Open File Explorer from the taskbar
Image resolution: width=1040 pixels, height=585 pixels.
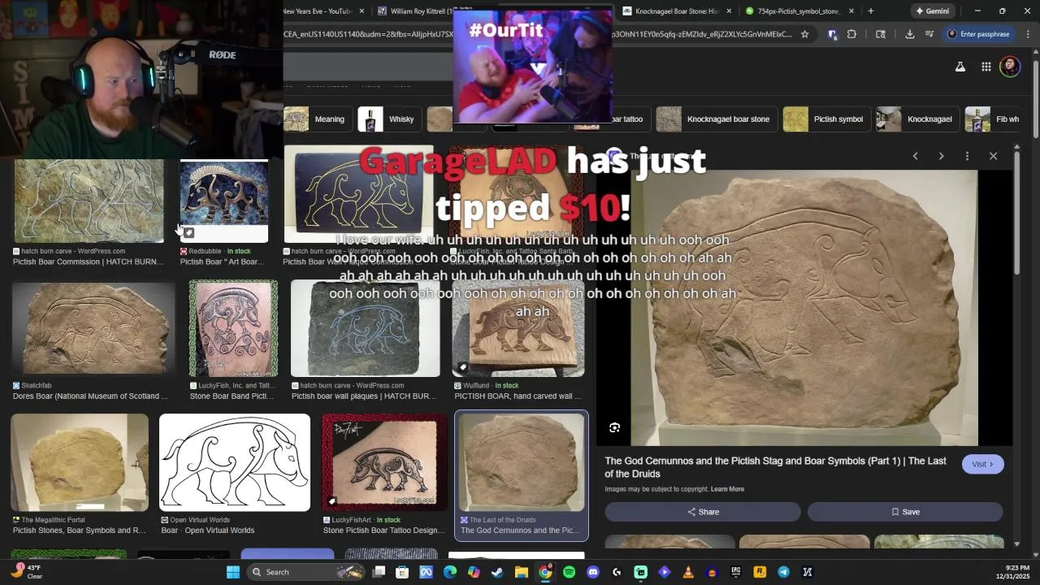521,572
